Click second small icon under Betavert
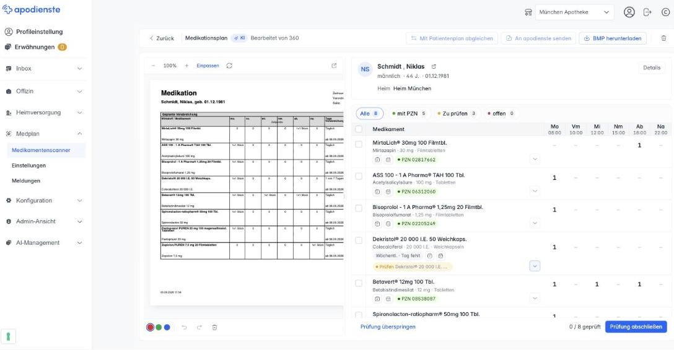Viewport: 674px width, 350px height. pos(388,299)
